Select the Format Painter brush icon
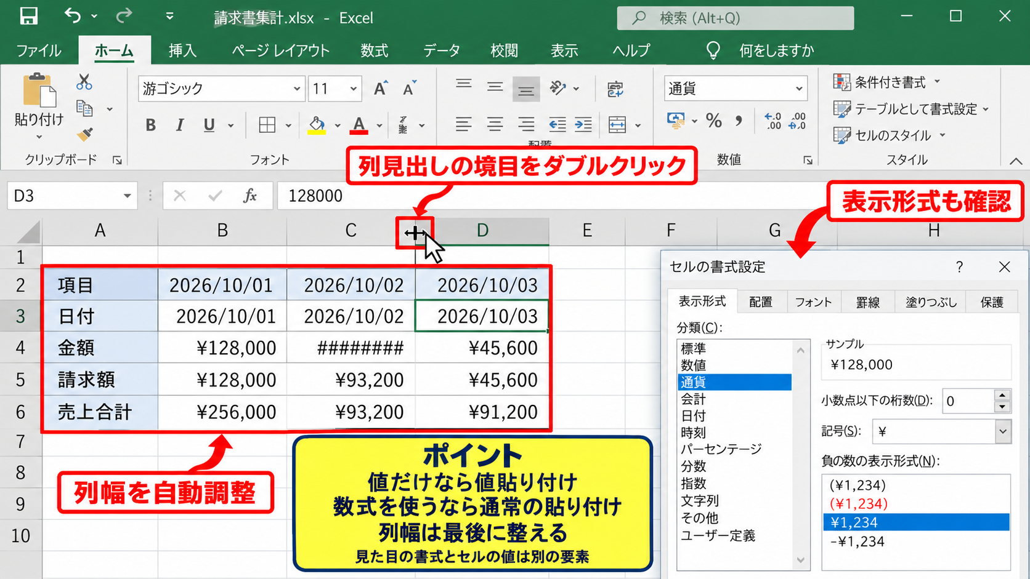The image size is (1030, 579). (84, 134)
